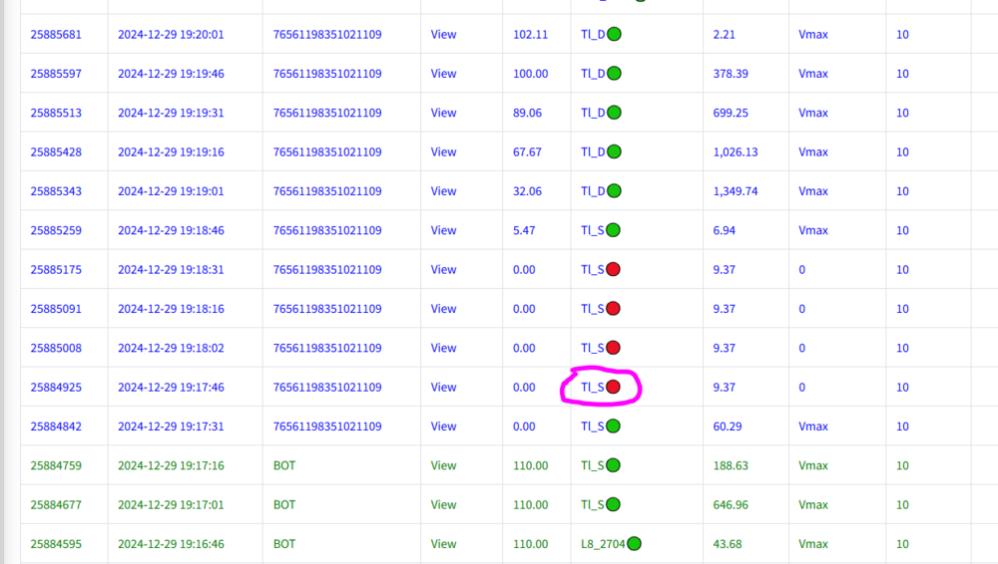This screenshot has height=564, width=998.
Task: Click the 102.11 value in the top row
Action: pos(530,35)
